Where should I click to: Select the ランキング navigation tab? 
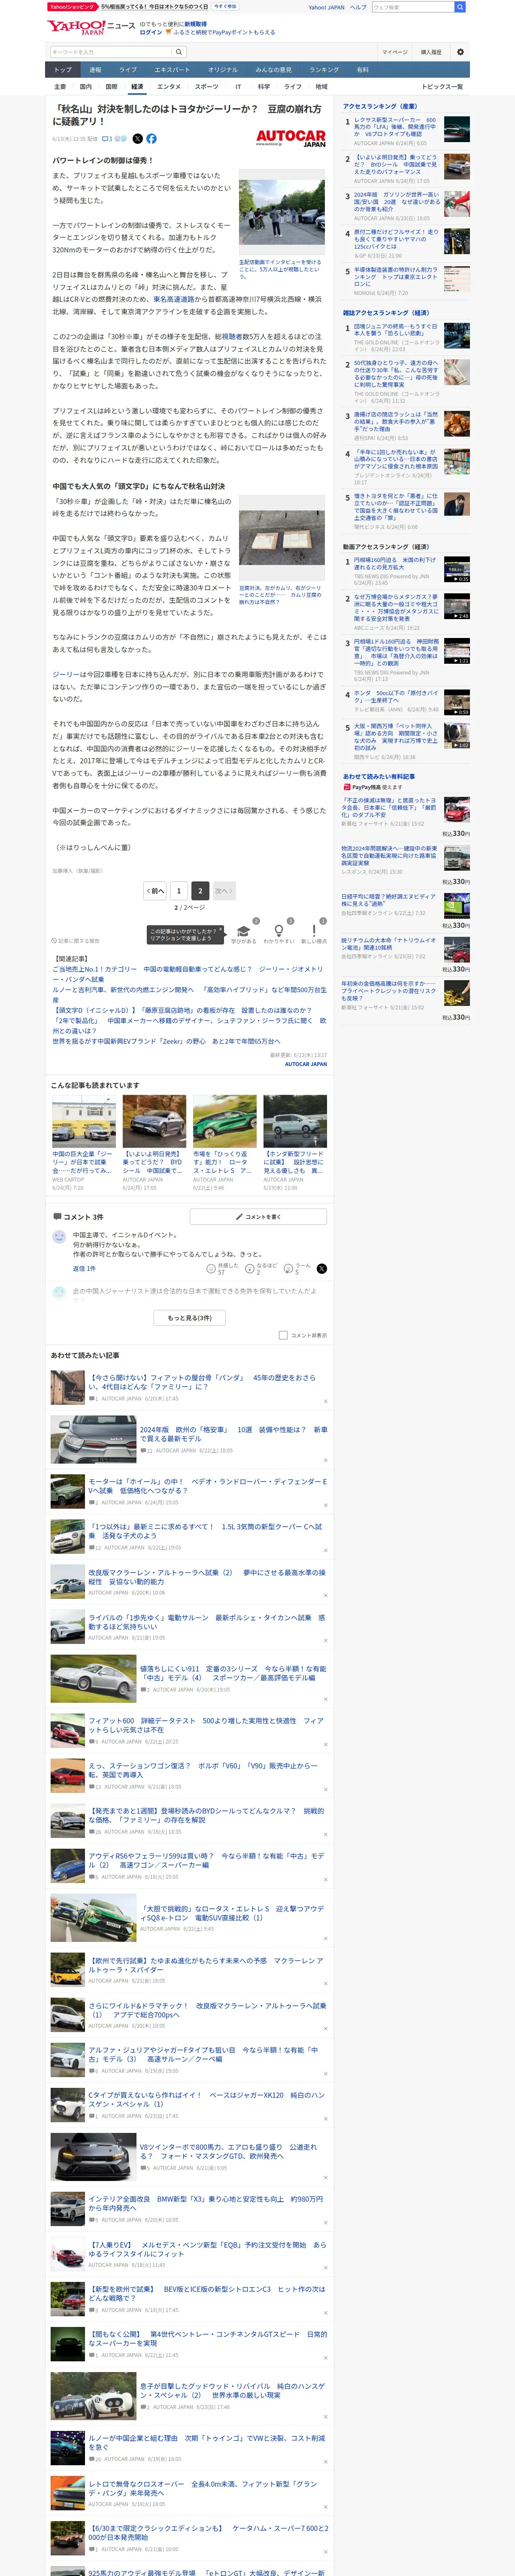pos(323,70)
